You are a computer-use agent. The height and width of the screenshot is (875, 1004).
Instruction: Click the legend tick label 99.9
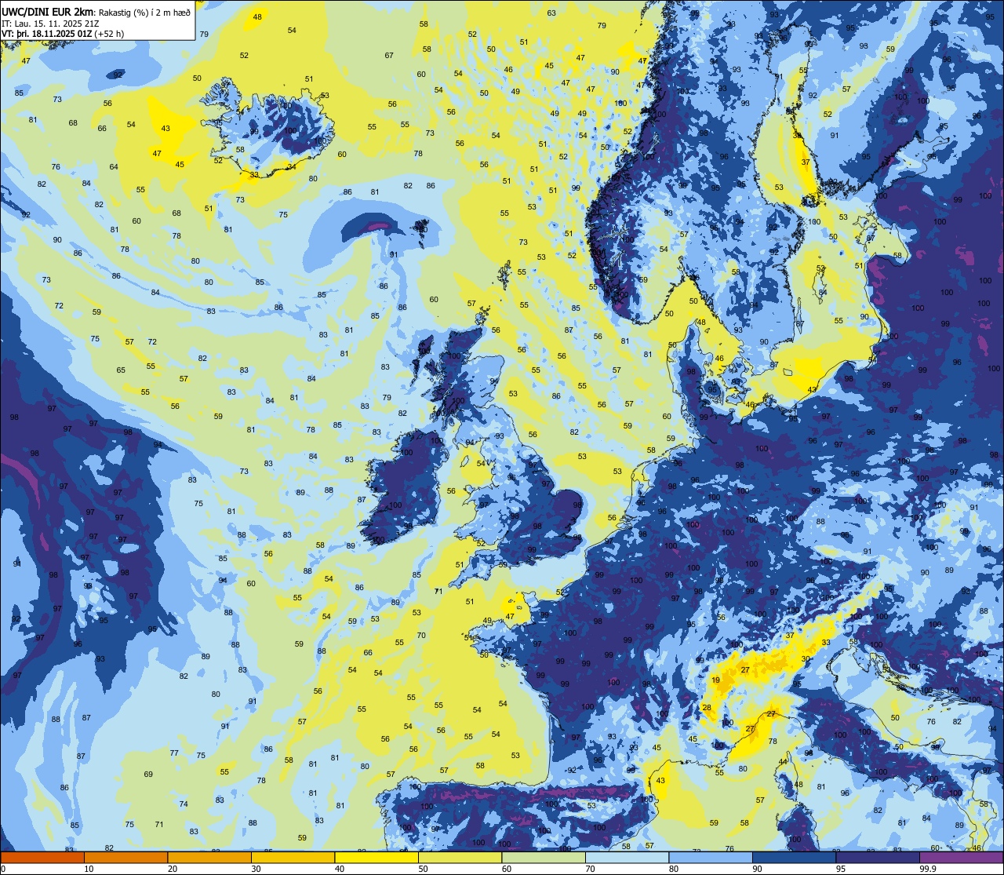pyautogui.click(x=928, y=869)
